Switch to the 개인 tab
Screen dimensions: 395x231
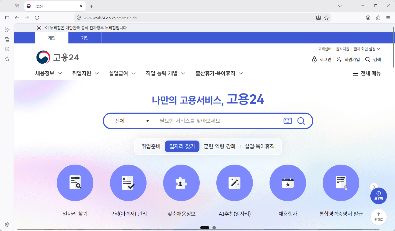click(x=52, y=38)
